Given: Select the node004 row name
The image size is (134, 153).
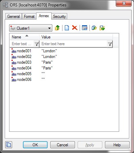Looking at the screenshot, I should 24,68.
